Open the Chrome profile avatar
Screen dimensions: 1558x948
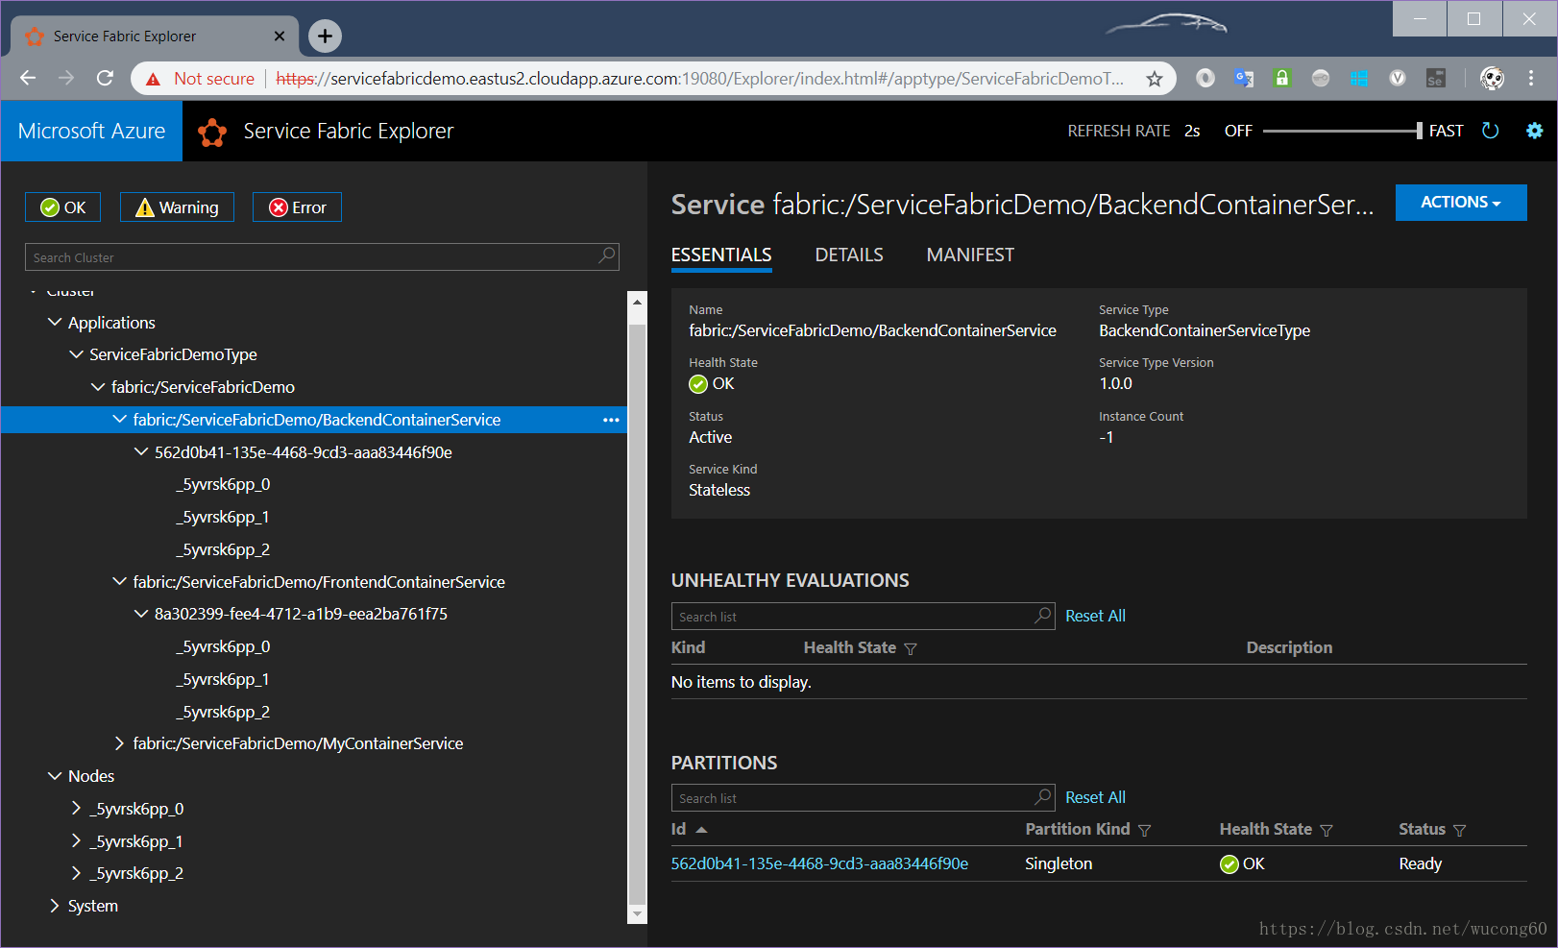[x=1492, y=79]
